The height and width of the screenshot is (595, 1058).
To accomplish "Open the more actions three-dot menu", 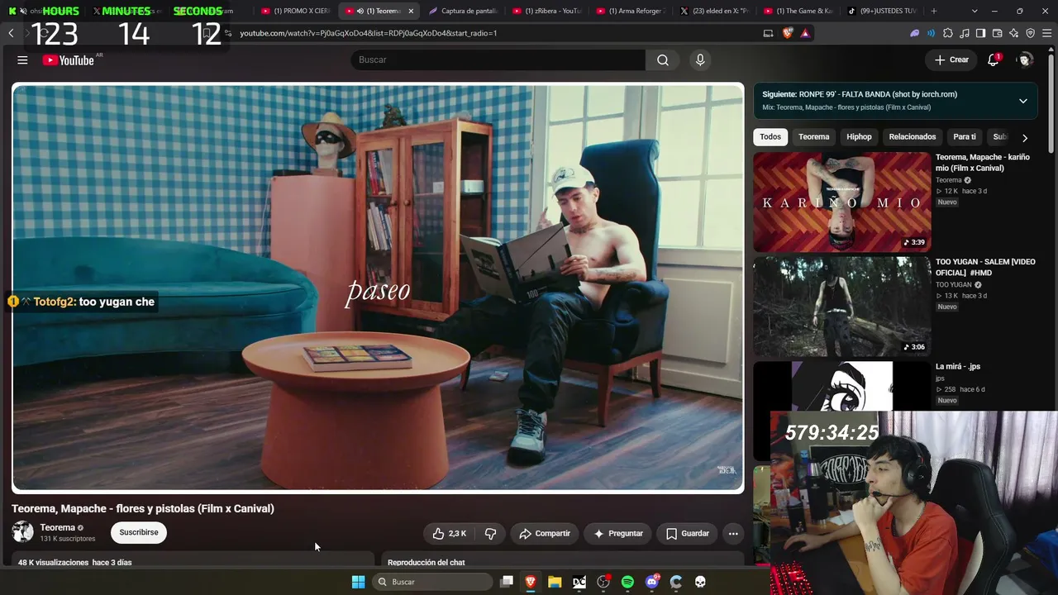I will pos(733,534).
